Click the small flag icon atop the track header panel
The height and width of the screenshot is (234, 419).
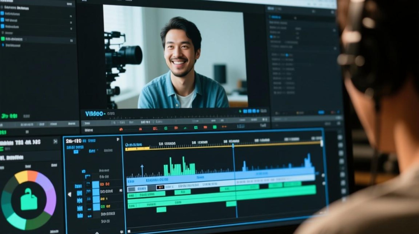pos(118,139)
